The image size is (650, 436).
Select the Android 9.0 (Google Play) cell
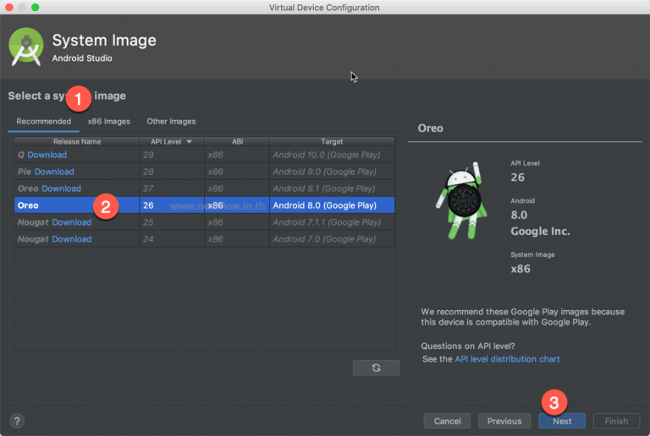click(332, 172)
